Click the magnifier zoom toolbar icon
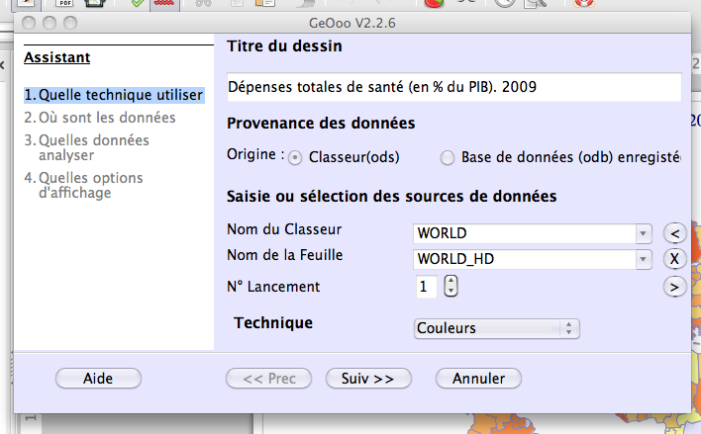 pos(536,3)
